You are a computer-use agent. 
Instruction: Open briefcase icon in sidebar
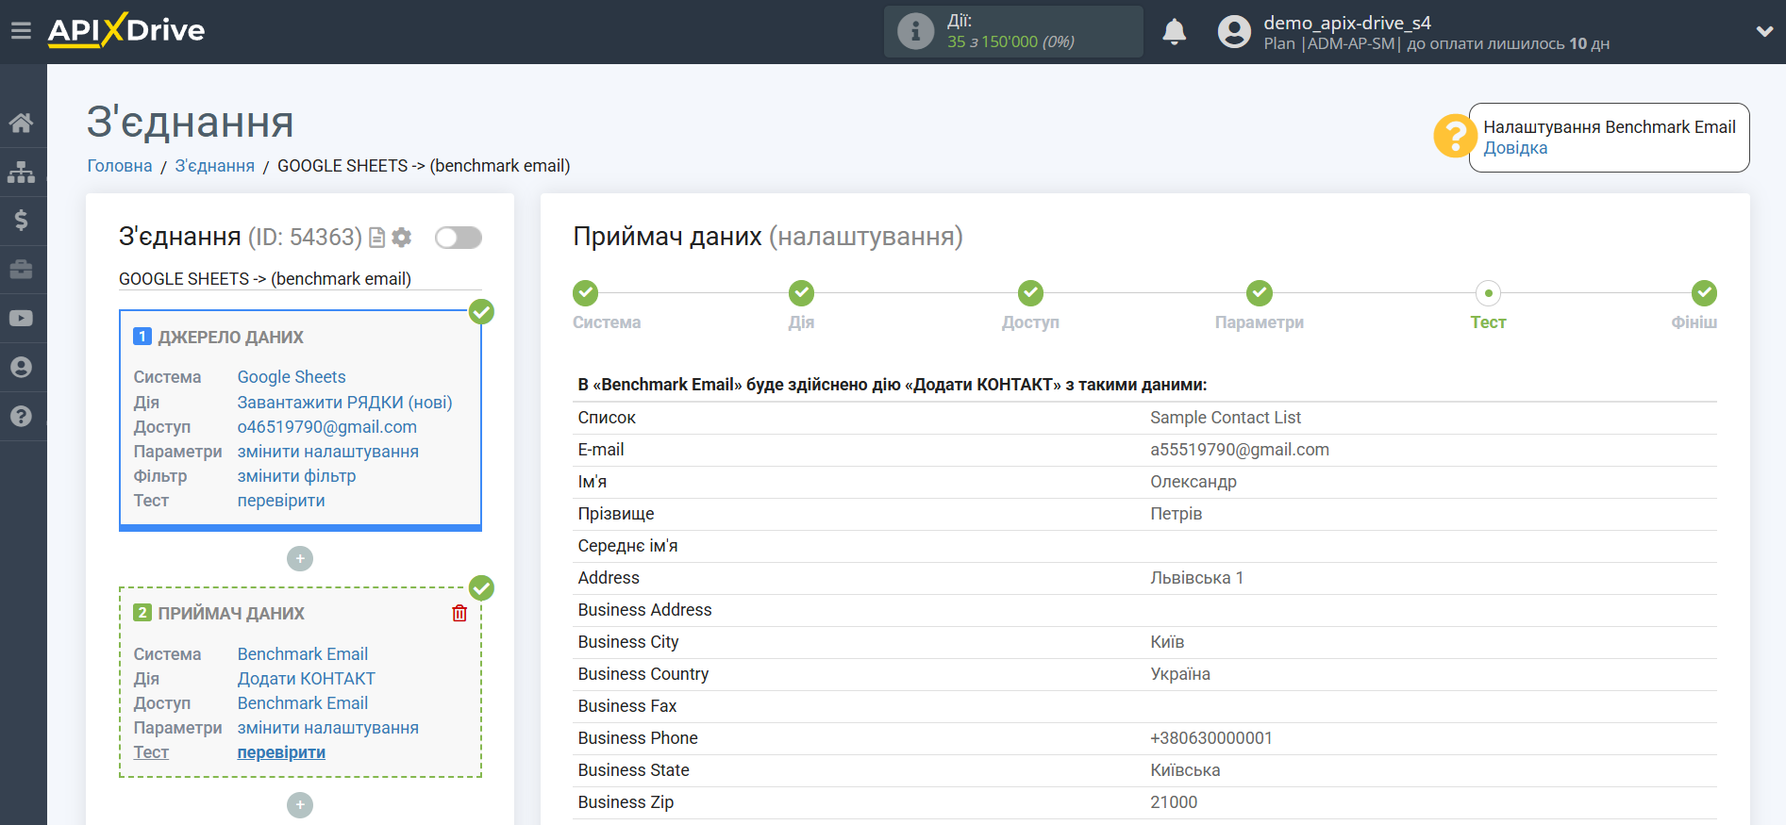point(21,270)
